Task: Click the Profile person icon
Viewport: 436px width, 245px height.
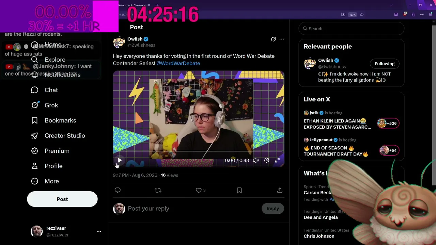Action: pos(34,166)
